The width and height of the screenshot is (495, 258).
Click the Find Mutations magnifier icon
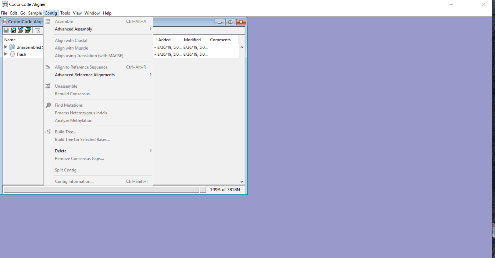48,105
